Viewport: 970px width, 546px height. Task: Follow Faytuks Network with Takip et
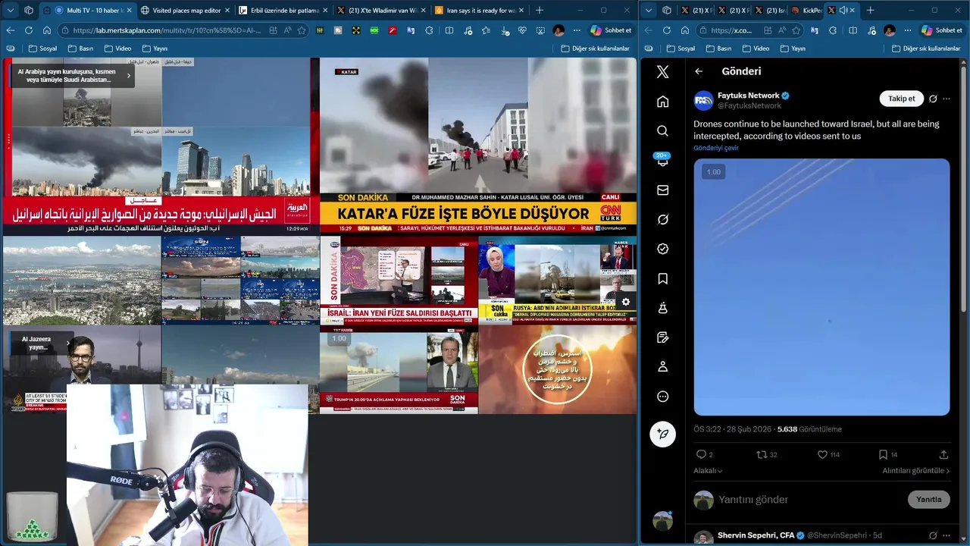click(x=902, y=99)
